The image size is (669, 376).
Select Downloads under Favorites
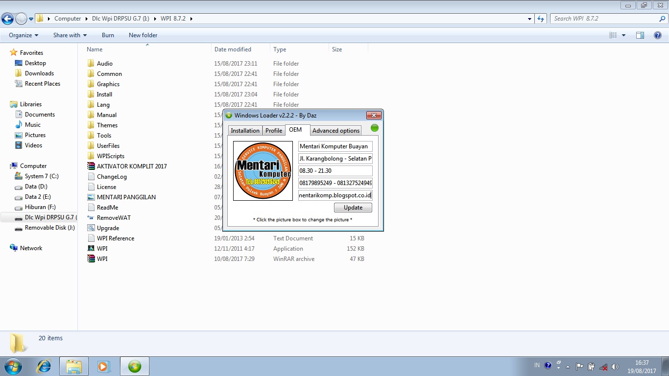(x=39, y=73)
